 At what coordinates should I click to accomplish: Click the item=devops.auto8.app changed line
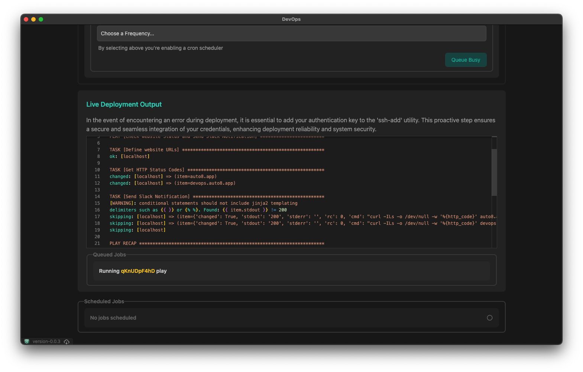[x=172, y=183]
